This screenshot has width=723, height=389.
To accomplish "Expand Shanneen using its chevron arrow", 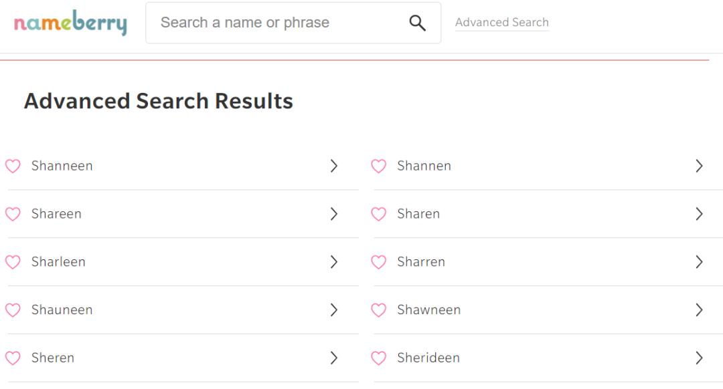I will tap(334, 166).
